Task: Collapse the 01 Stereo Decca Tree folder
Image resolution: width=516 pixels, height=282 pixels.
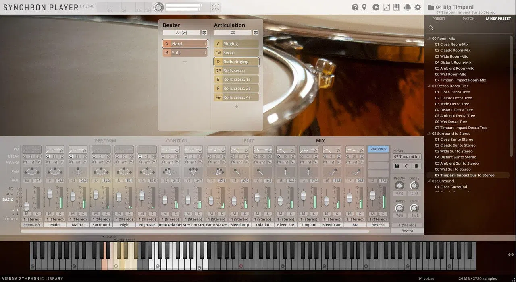Action: [429, 86]
